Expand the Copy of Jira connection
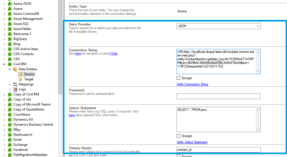This screenshot has height=157, width=287. 4,99
